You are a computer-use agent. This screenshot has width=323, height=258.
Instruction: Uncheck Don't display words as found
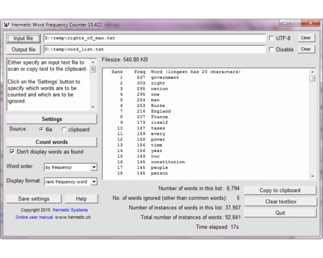pos(12,152)
